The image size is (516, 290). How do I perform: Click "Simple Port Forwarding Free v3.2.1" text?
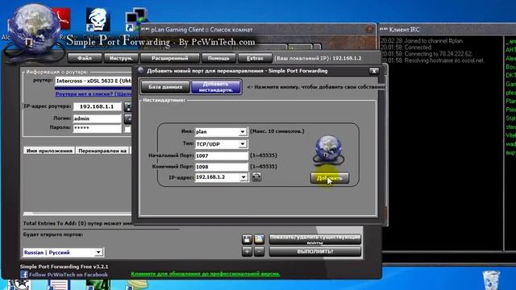point(64,267)
